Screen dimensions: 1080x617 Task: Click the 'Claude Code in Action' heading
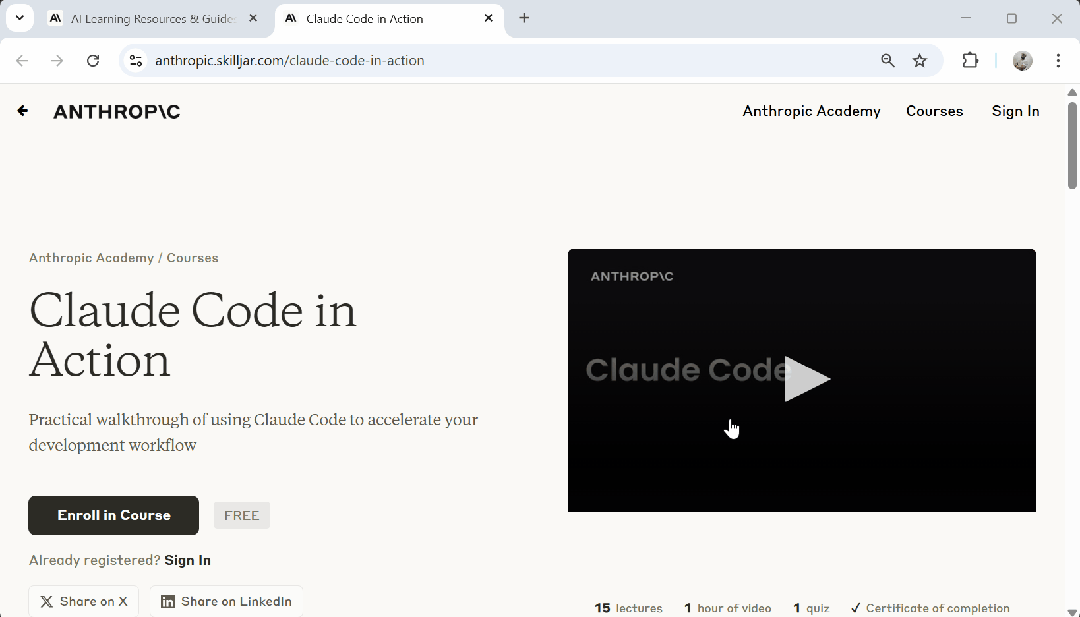pos(193,335)
